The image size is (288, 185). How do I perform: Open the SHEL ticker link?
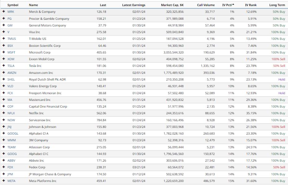click(11, 79)
